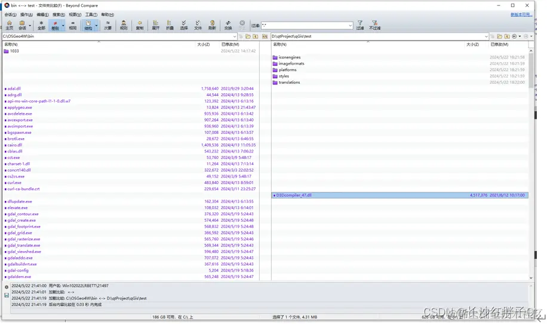Image resolution: width=547 pixels, height=324 pixels.
Task: Click the new version available link
Action: (x=521, y=15)
